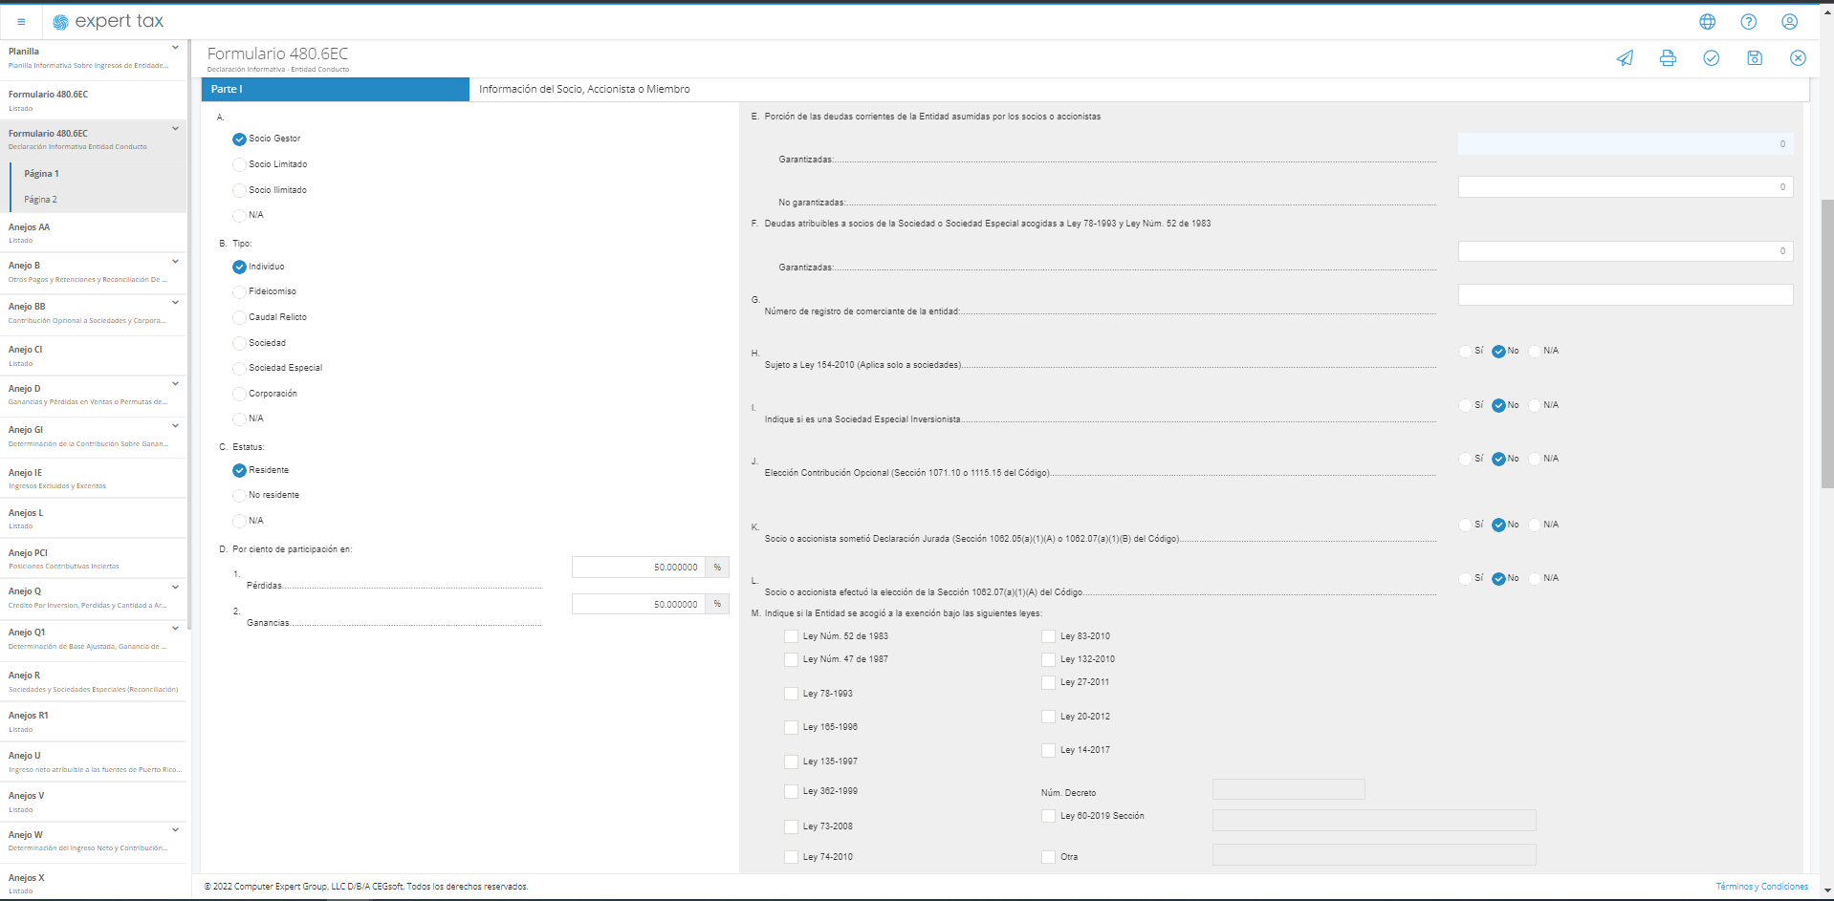Open Términos y Condiciones link
Viewport: 1834px width, 901px height.
(1761, 887)
